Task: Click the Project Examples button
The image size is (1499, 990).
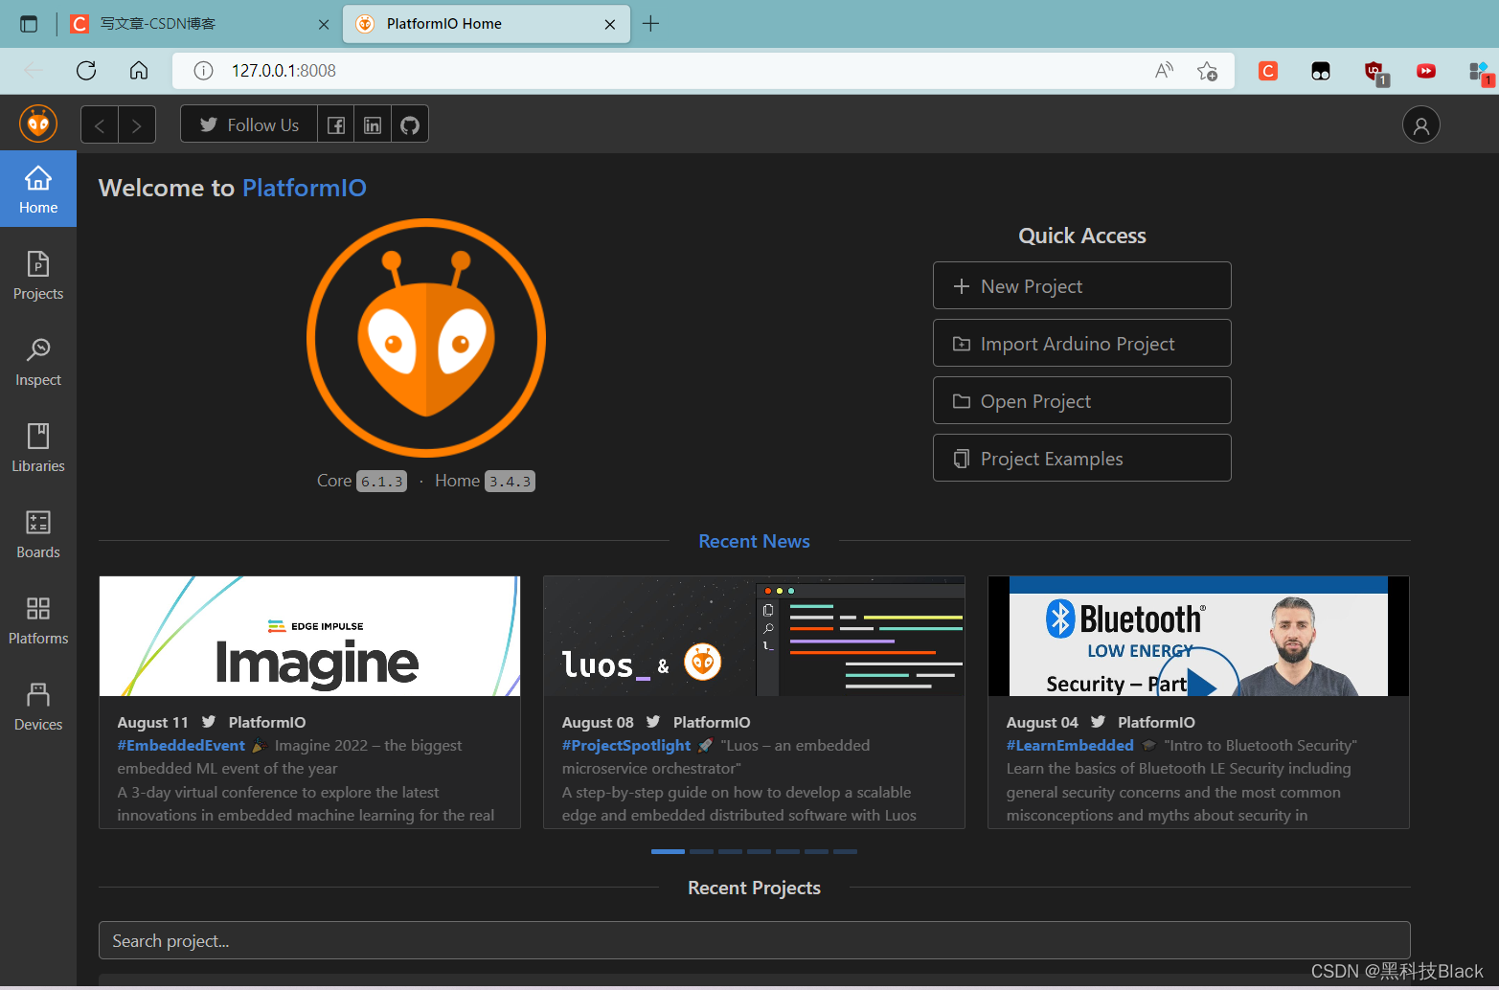Action: click(x=1082, y=458)
